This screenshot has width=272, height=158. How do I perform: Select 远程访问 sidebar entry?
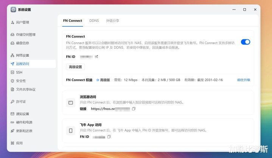[x=32, y=64]
